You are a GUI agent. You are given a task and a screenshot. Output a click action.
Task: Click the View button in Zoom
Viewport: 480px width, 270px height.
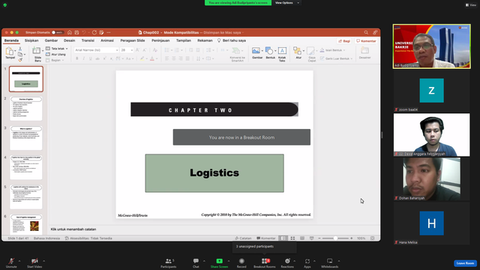(471, 5)
